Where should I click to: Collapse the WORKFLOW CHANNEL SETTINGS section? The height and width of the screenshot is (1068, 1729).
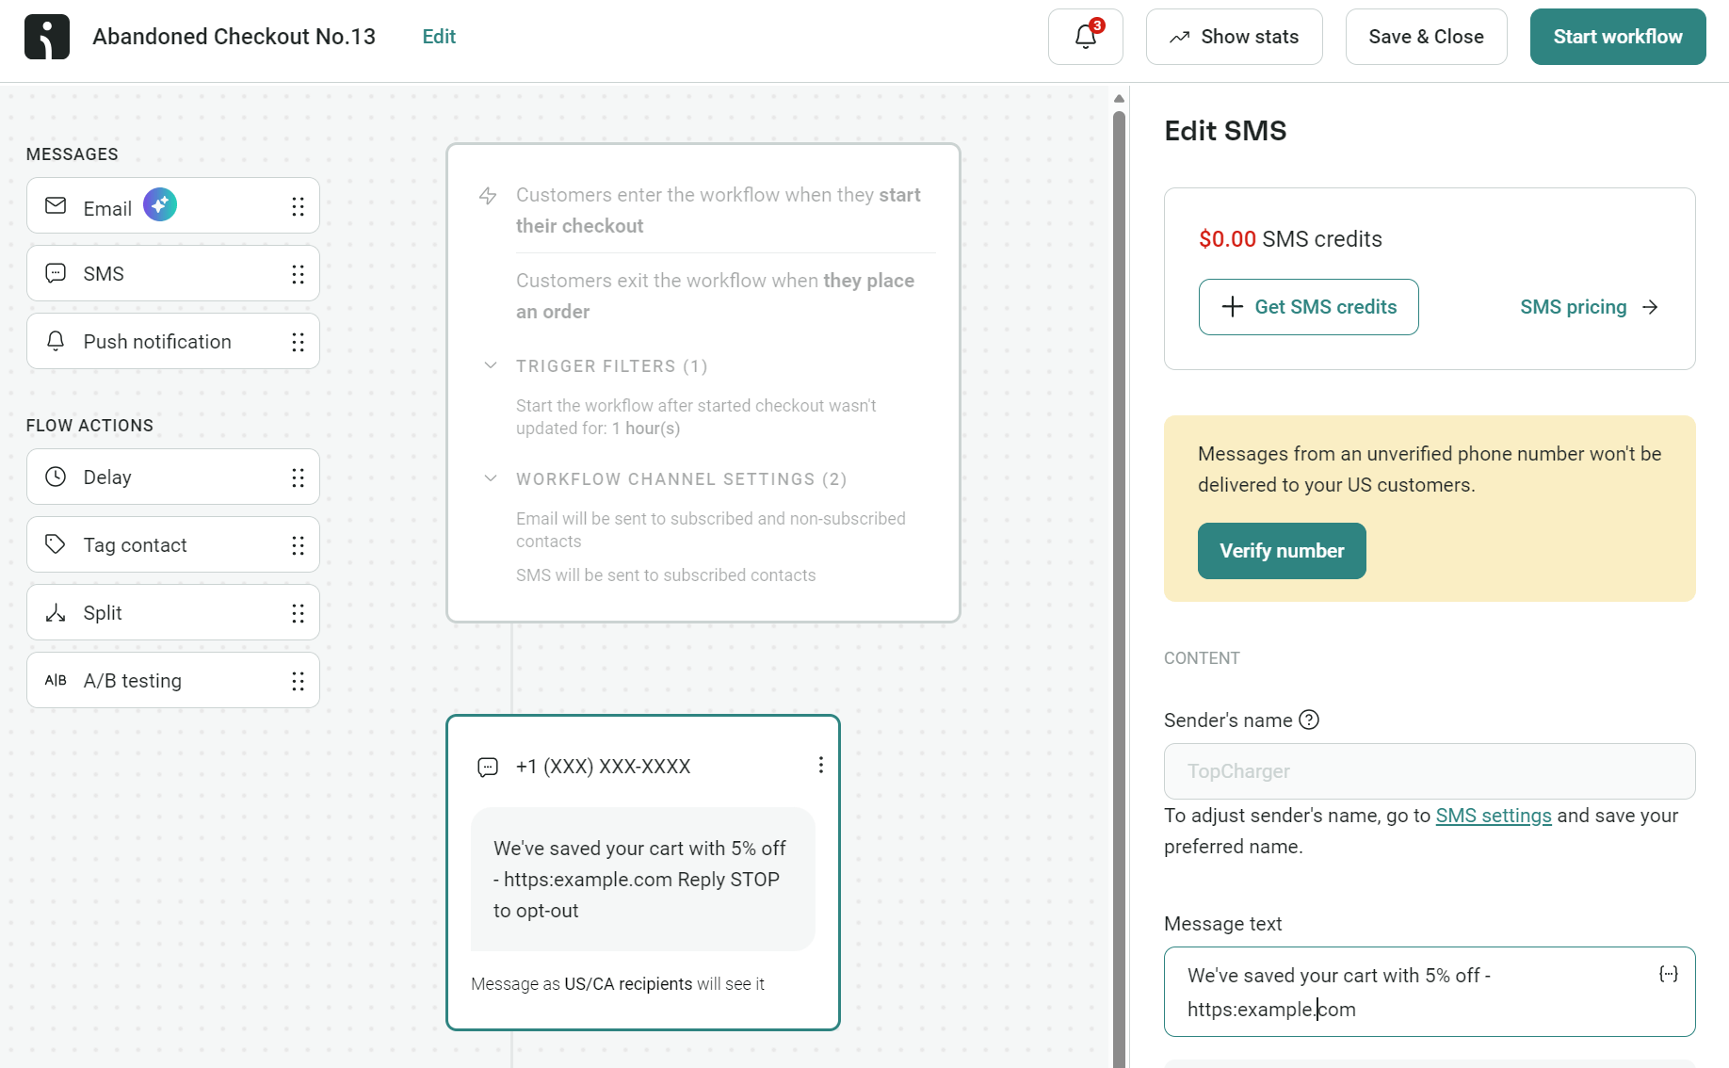[491, 478]
